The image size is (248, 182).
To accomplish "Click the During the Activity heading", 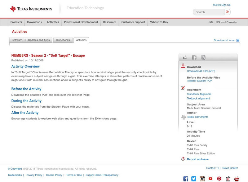I will [26, 101].
